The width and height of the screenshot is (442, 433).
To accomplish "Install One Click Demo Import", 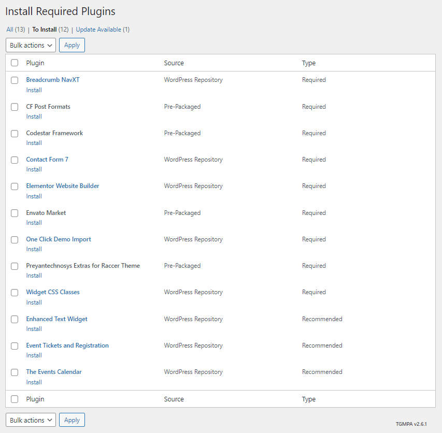I will tap(34, 249).
